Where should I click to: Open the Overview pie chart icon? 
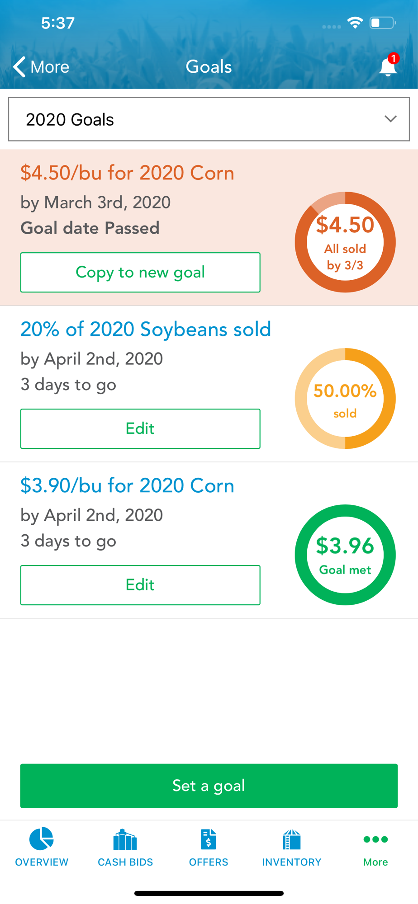tap(42, 839)
